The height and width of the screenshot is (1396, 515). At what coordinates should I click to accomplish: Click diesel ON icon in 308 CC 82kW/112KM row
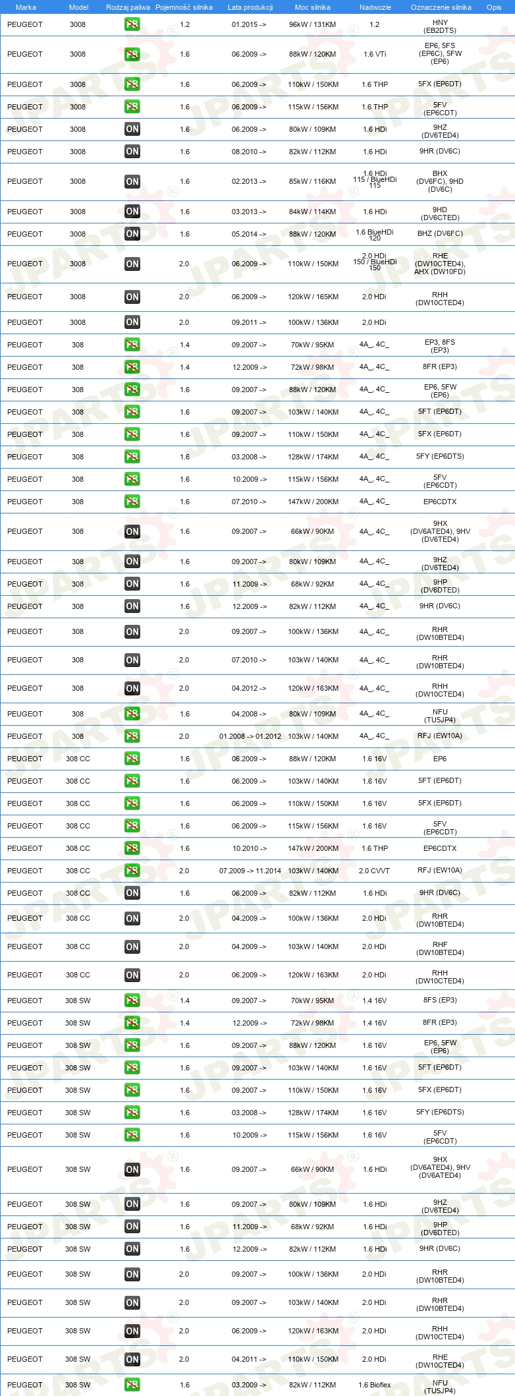click(x=132, y=893)
